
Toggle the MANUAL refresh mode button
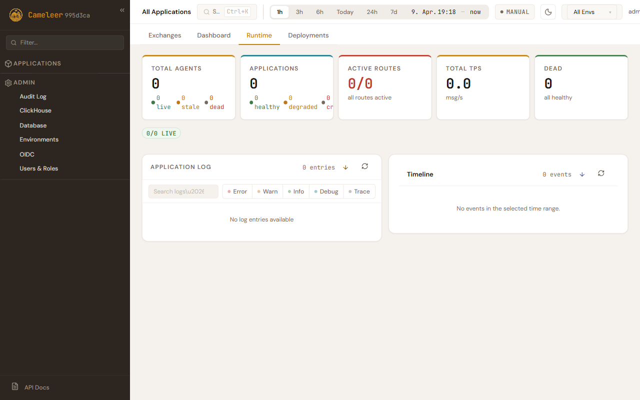click(514, 12)
